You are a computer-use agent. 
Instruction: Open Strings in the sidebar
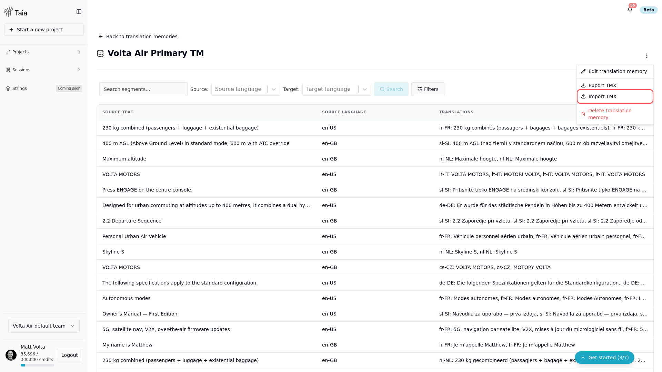44,89
